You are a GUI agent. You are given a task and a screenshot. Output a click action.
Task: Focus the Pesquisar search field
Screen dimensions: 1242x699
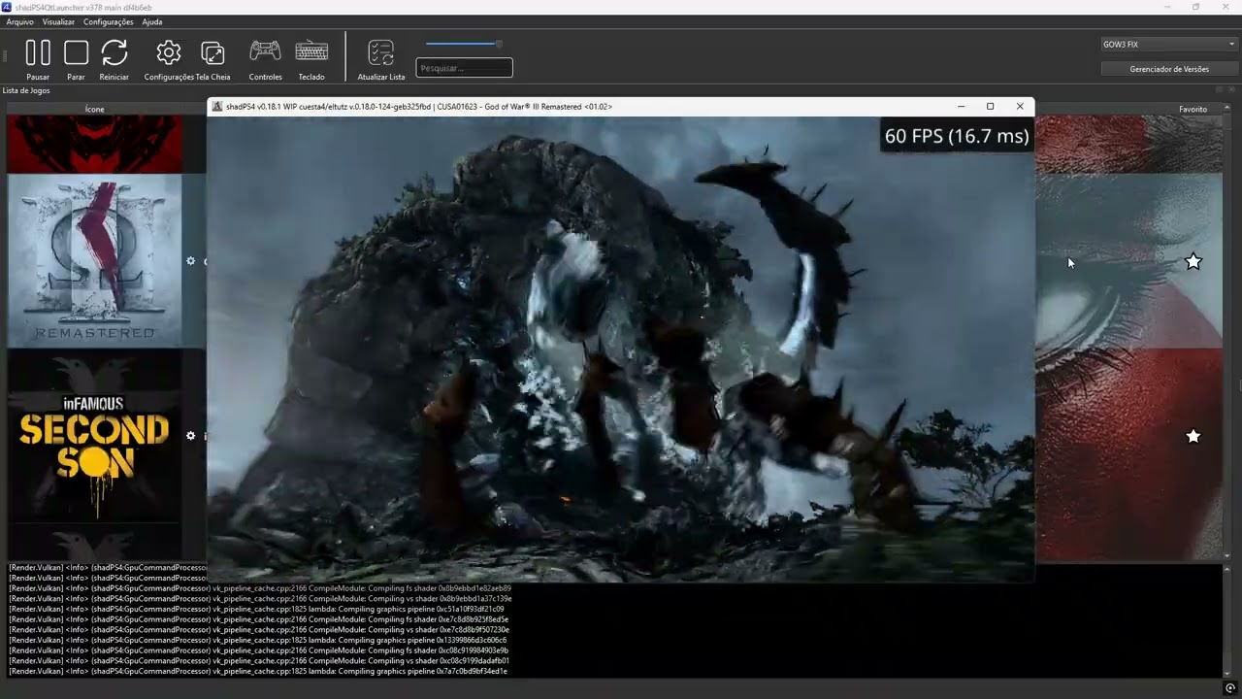pyautogui.click(x=464, y=68)
